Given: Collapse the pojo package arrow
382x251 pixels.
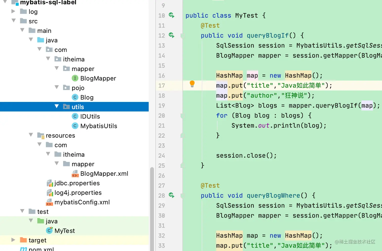Looking at the screenshot, I should 57,87.
